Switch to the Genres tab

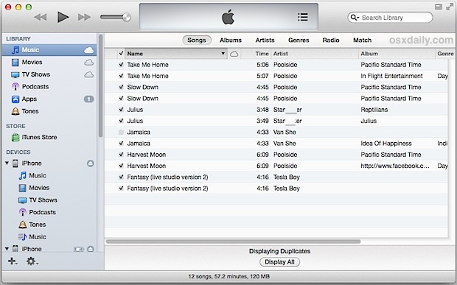pos(299,41)
